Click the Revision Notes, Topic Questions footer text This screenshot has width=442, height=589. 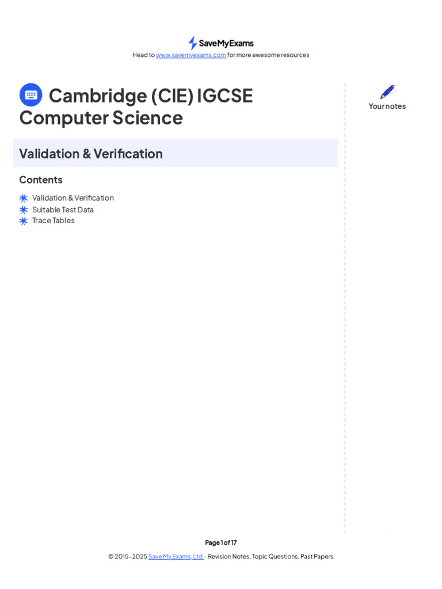[x=271, y=557]
